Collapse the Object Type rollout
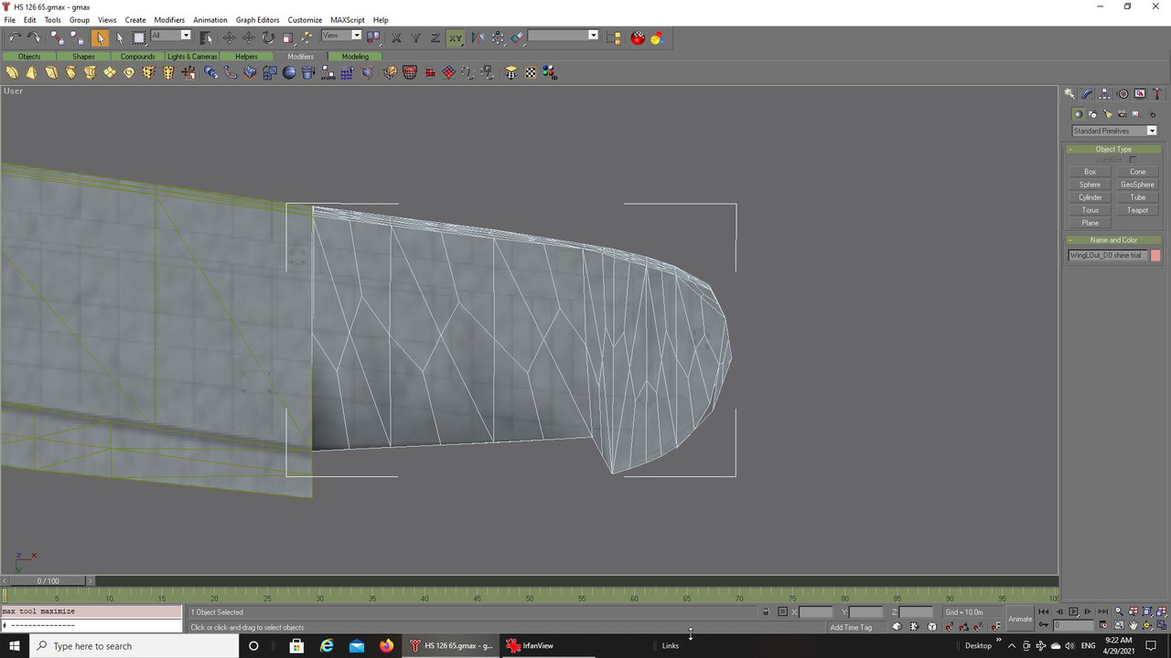This screenshot has height=658, width=1171. point(1113,149)
